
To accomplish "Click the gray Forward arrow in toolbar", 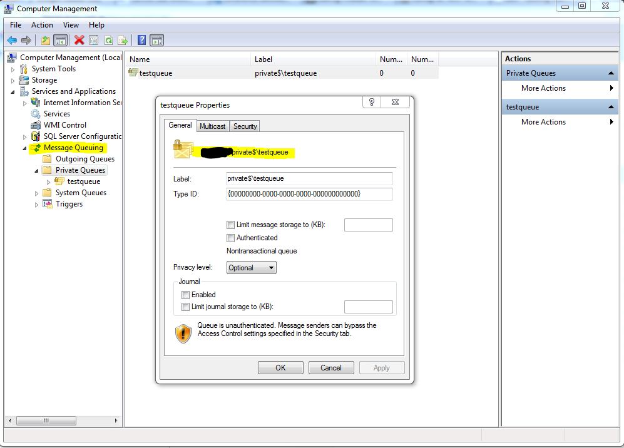I will click(26, 40).
